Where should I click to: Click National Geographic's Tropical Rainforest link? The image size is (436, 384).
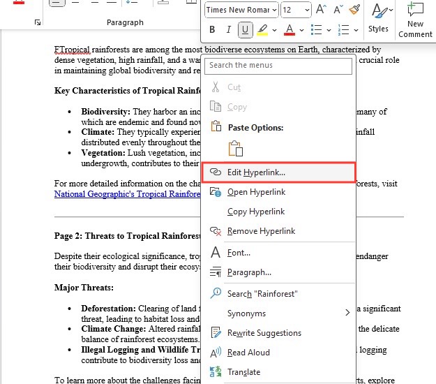pyautogui.click(x=127, y=193)
